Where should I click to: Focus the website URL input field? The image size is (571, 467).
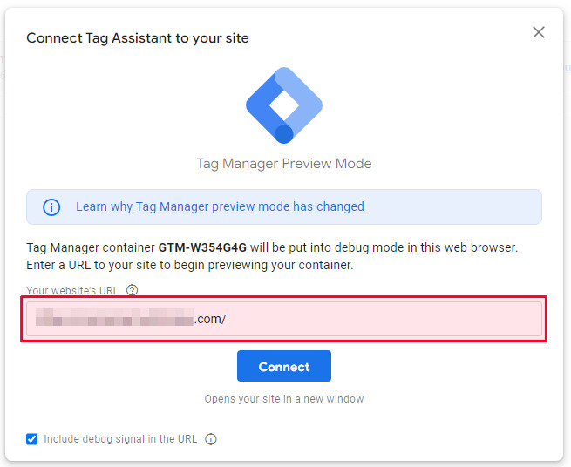(284, 319)
